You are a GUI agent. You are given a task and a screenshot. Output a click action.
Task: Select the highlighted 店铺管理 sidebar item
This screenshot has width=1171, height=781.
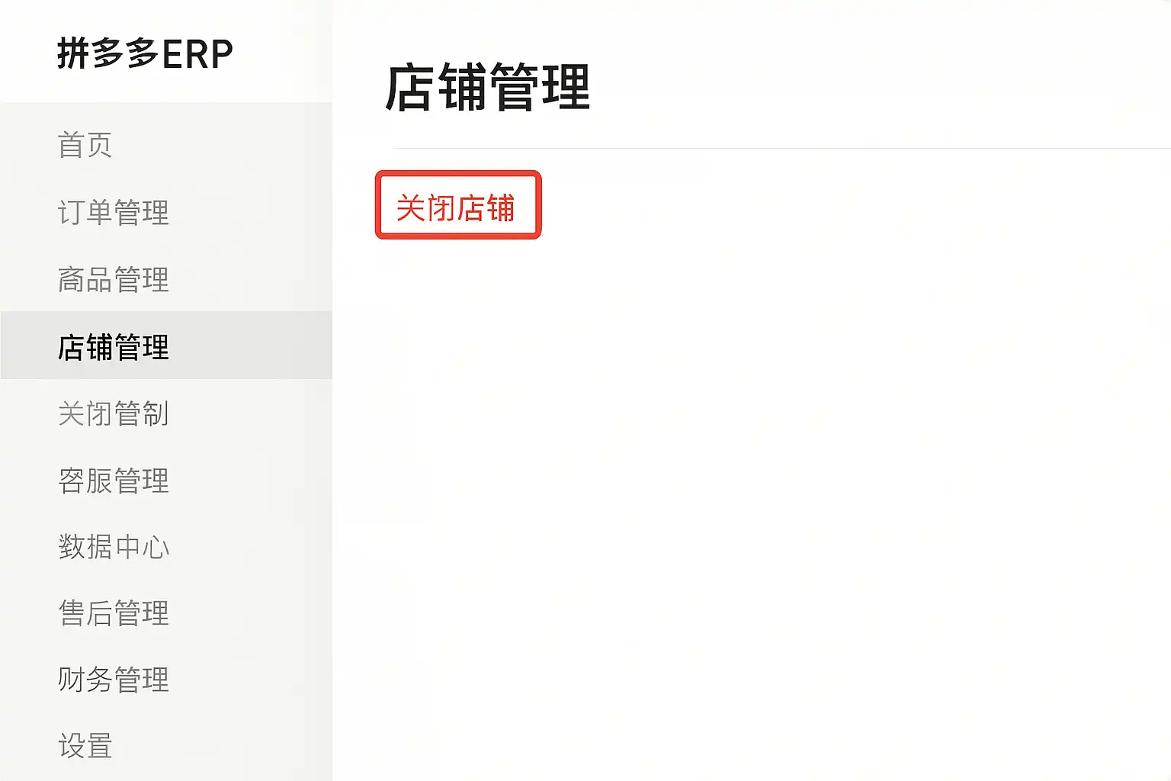click(166, 346)
